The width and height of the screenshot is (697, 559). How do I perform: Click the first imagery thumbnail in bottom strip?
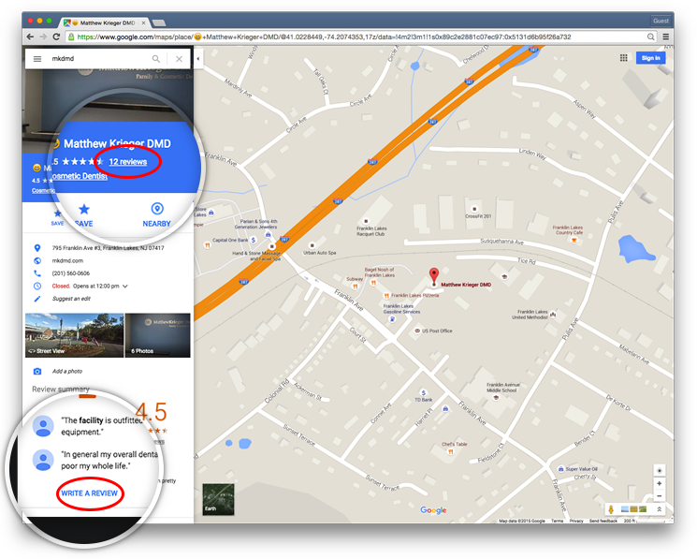point(625,509)
